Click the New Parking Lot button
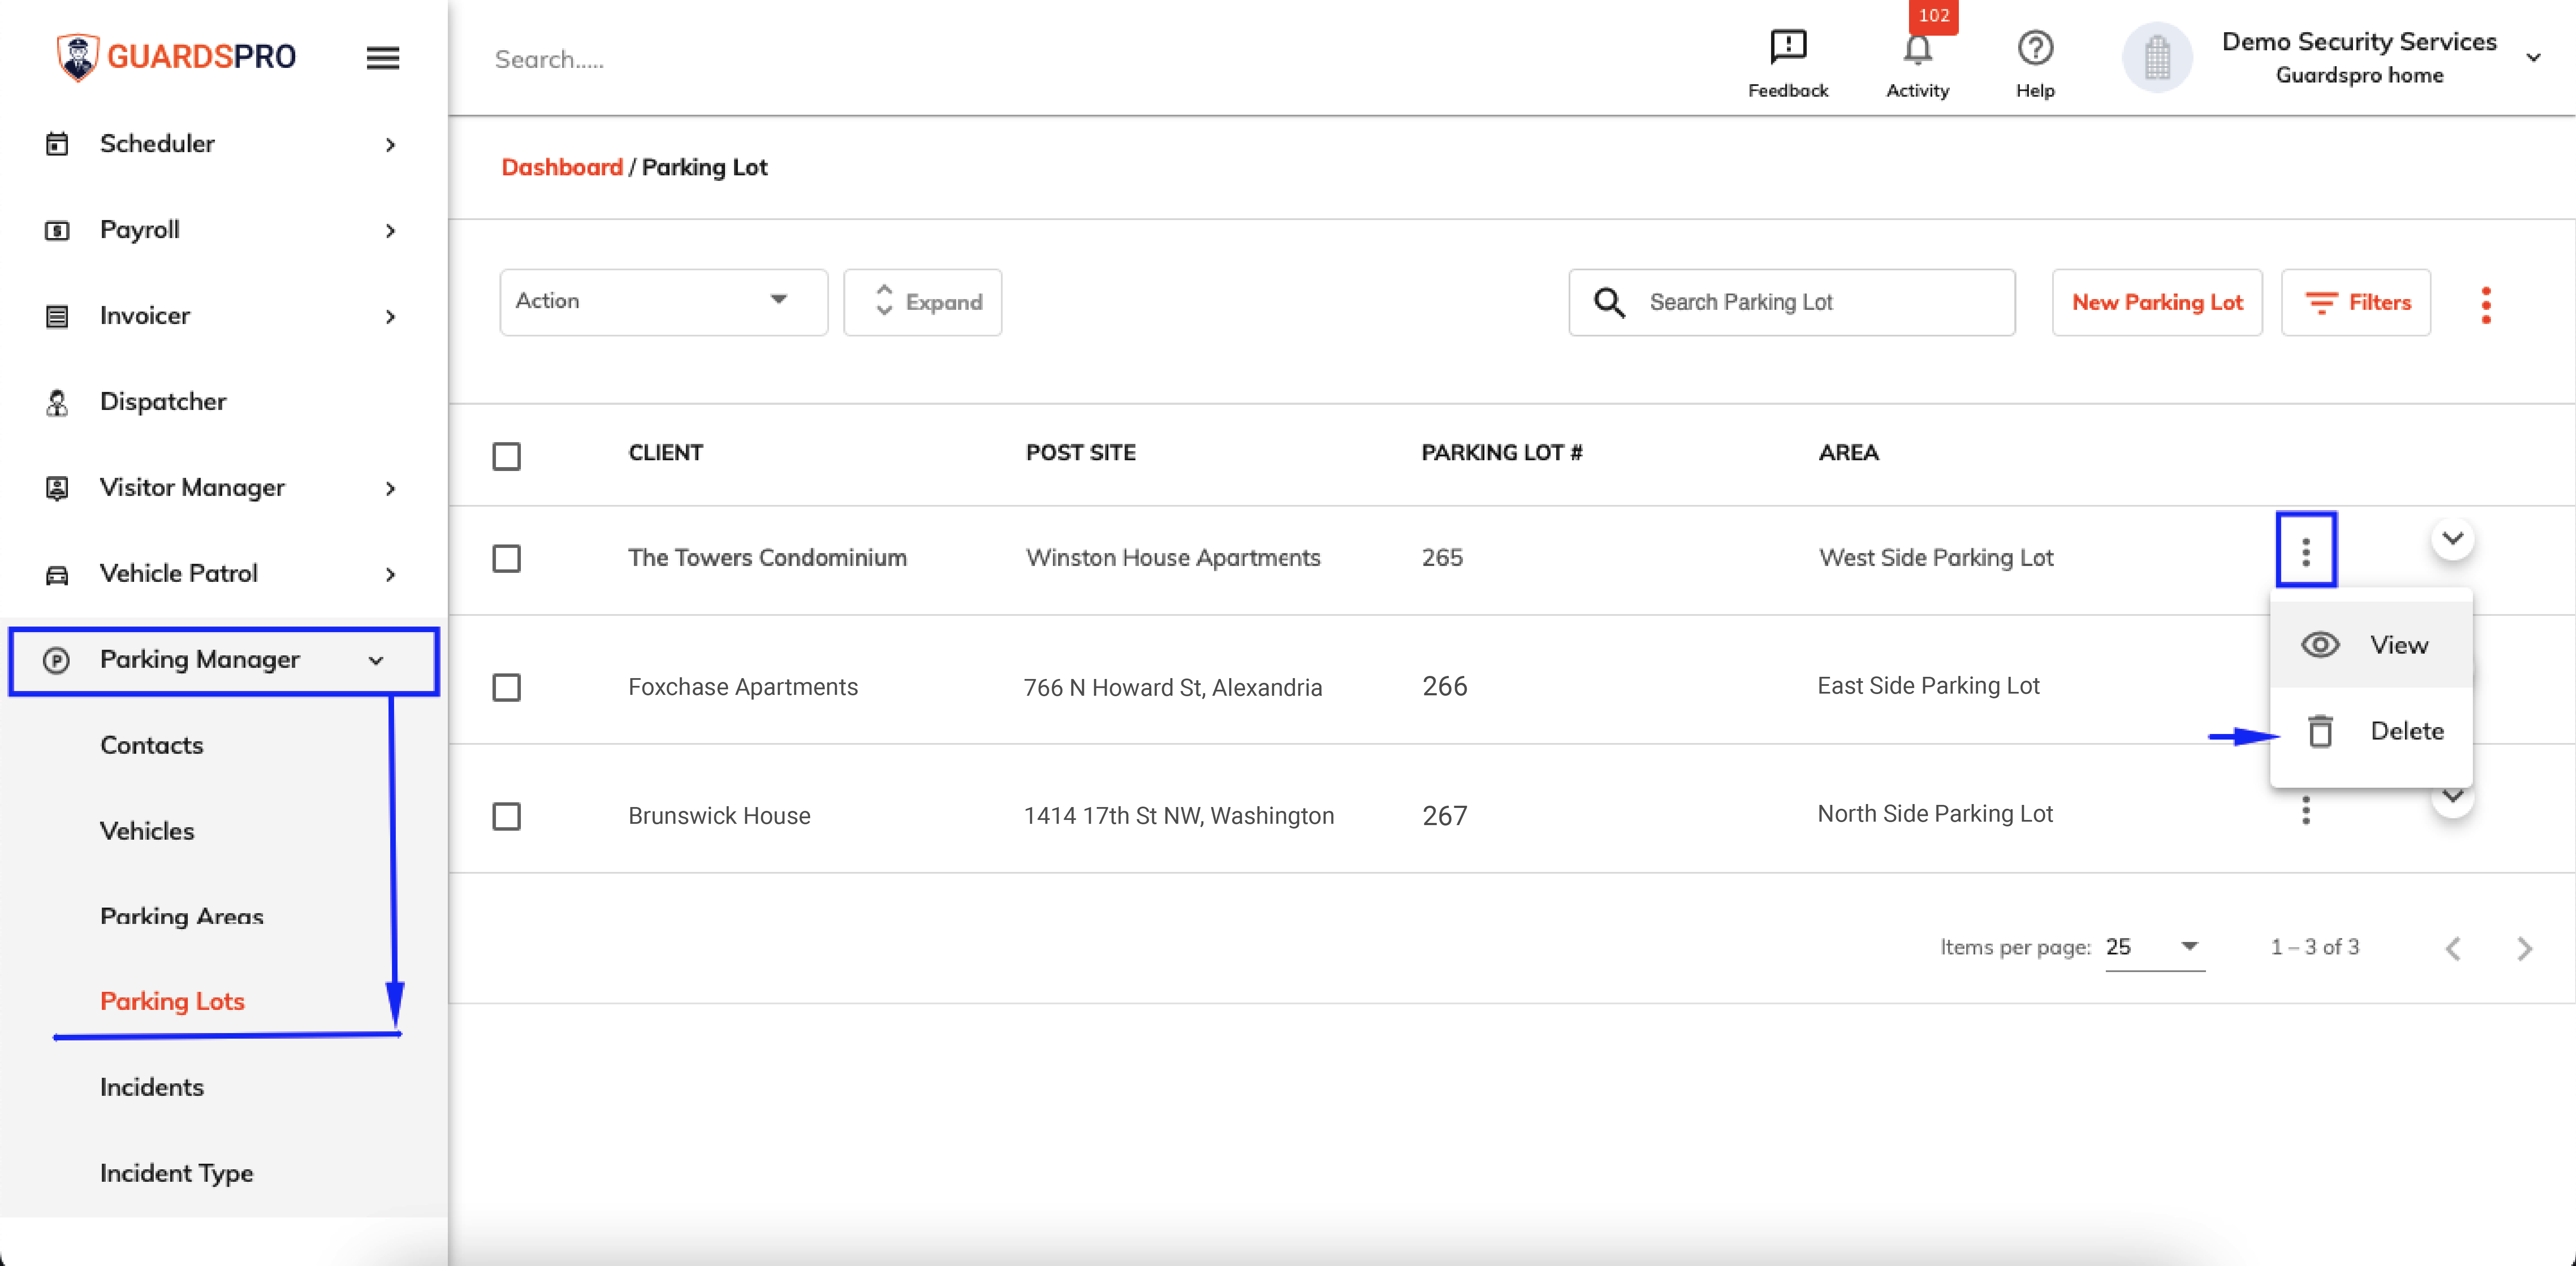This screenshot has width=2576, height=1266. 2157,302
